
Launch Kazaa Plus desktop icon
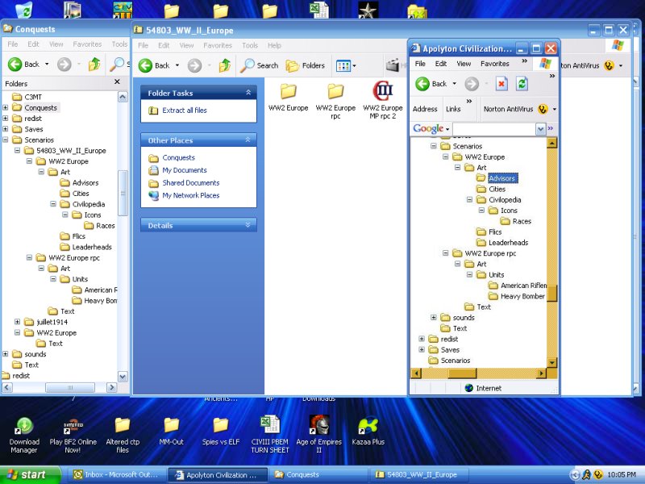click(x=368, y=425)
